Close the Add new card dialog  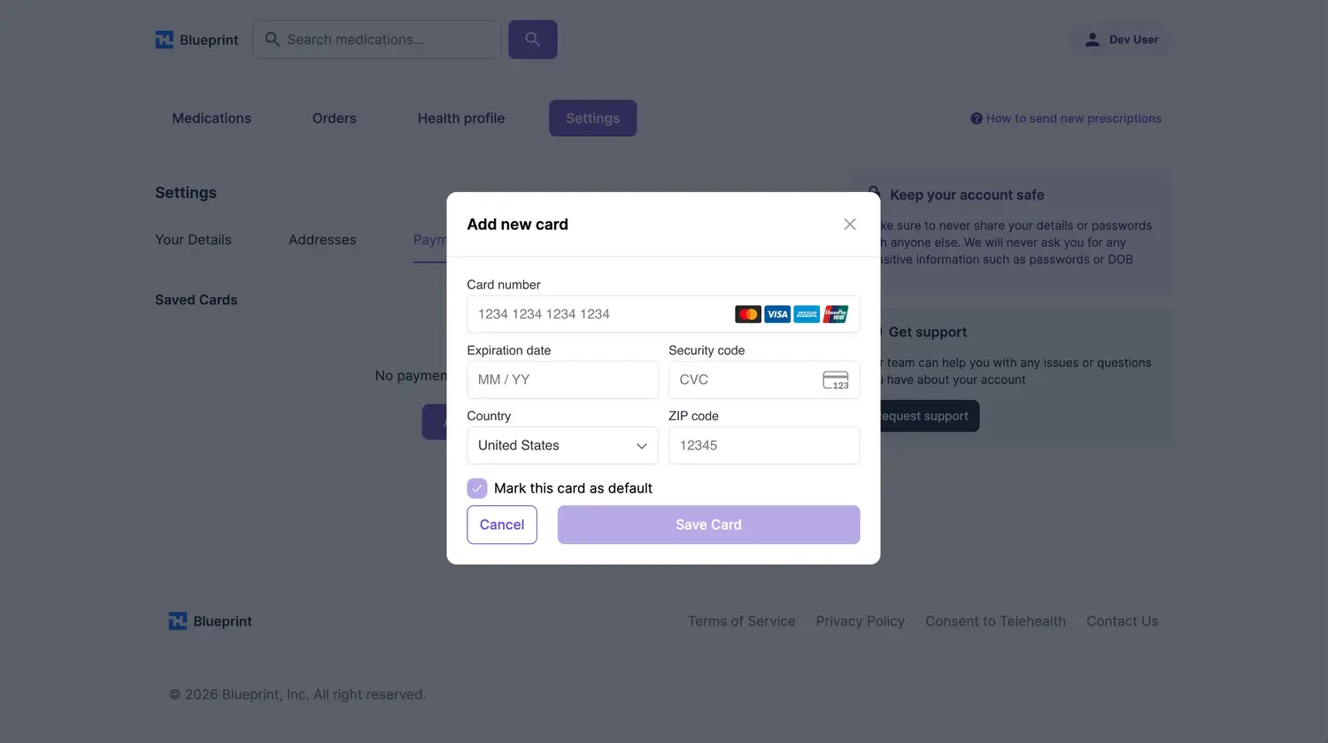point(850,225)
